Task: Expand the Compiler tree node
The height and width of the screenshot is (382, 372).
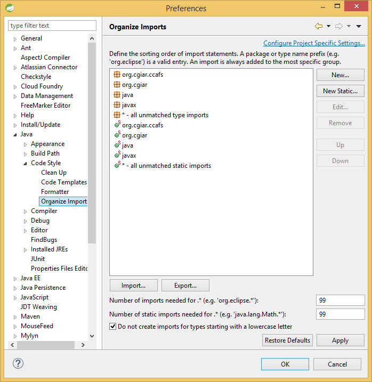Action: [25, 212]
